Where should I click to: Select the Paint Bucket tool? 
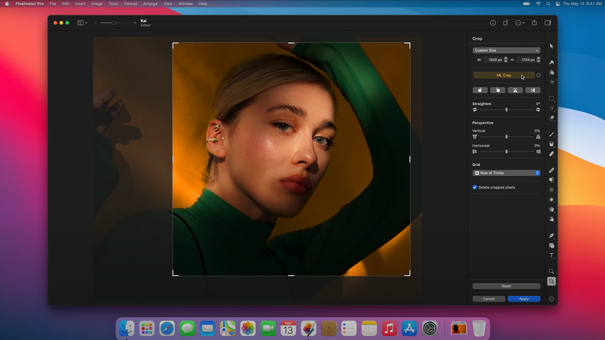pos(552,144)
